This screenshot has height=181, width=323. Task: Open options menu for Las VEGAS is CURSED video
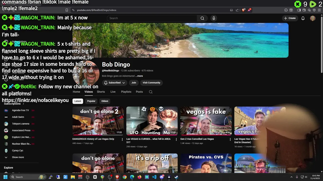pos(176,139)
